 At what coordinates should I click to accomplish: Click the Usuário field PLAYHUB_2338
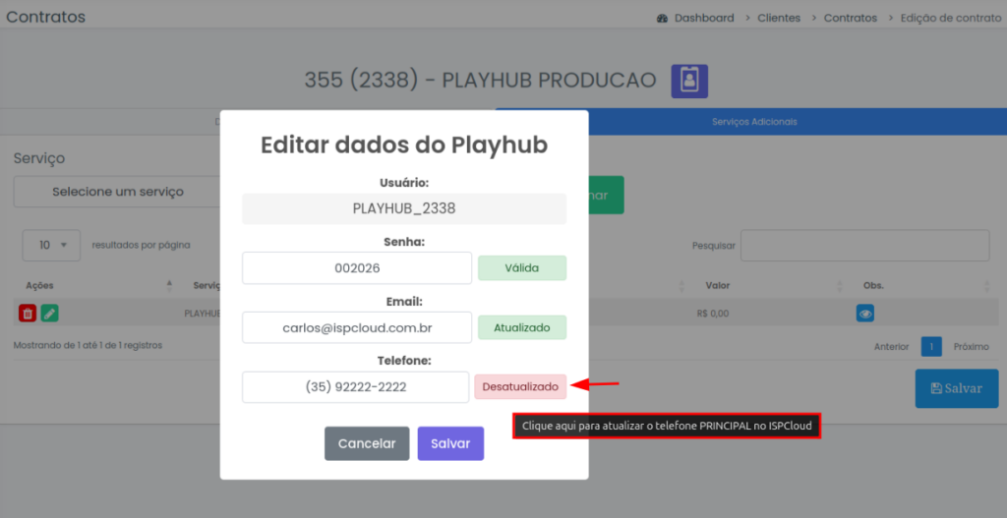coord(404,208)
